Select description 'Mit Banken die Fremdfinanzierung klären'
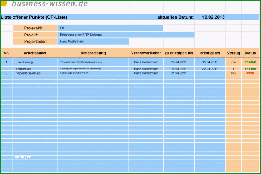261x174 pixels. (93, 62)
